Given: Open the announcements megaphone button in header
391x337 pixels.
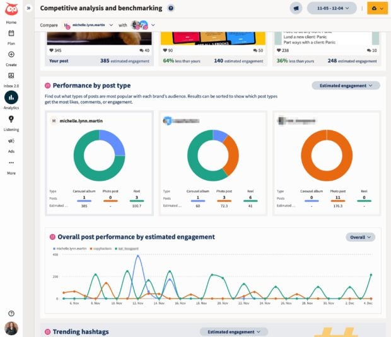Looking at the screenshot, I should coord(295,8).
